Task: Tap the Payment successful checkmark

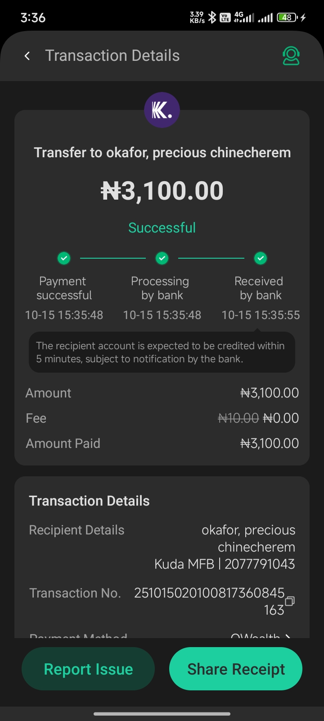Action: point(64,258)
